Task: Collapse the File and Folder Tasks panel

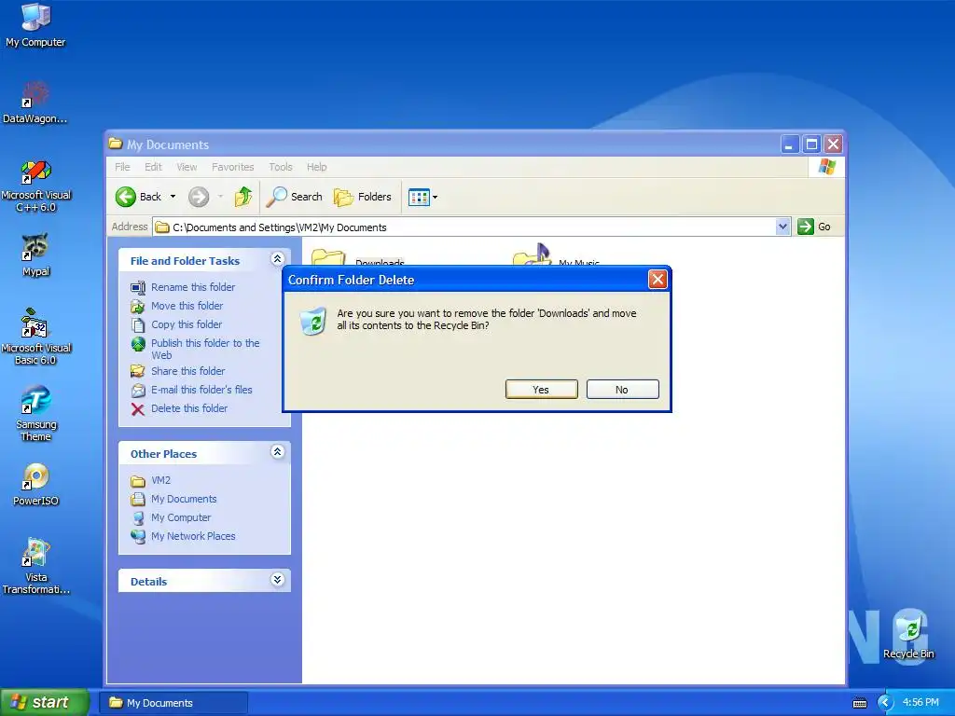Action: (x=277, y=259)
